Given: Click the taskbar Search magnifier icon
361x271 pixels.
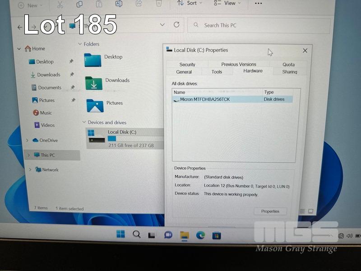Looking at the screenshot, I should (136, 234).
